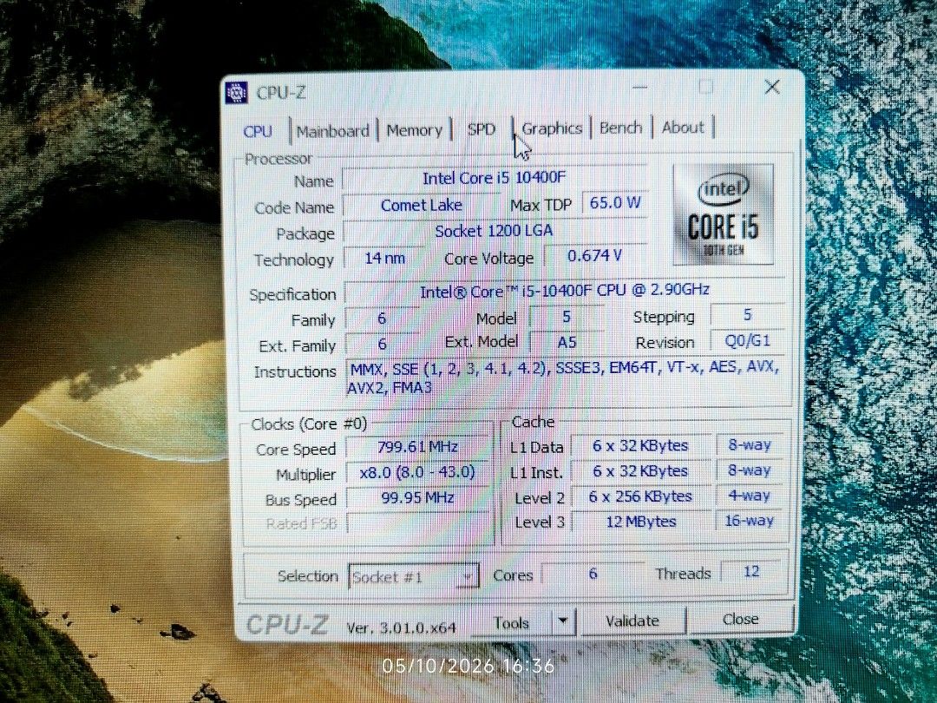Click the Level 2 associativity '4-way'
Viewport: 937px width, 703px height.
(x=749, y=495)
